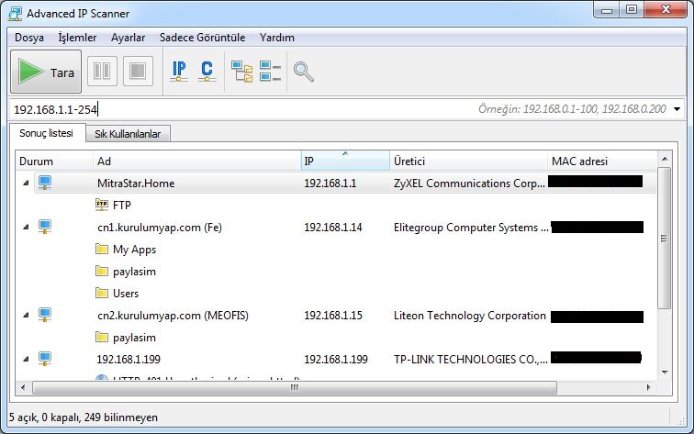This screenshot has height=434, width=694.
Task: Click the horizontal scrollbar left arrow
Action: pos(23,387)
